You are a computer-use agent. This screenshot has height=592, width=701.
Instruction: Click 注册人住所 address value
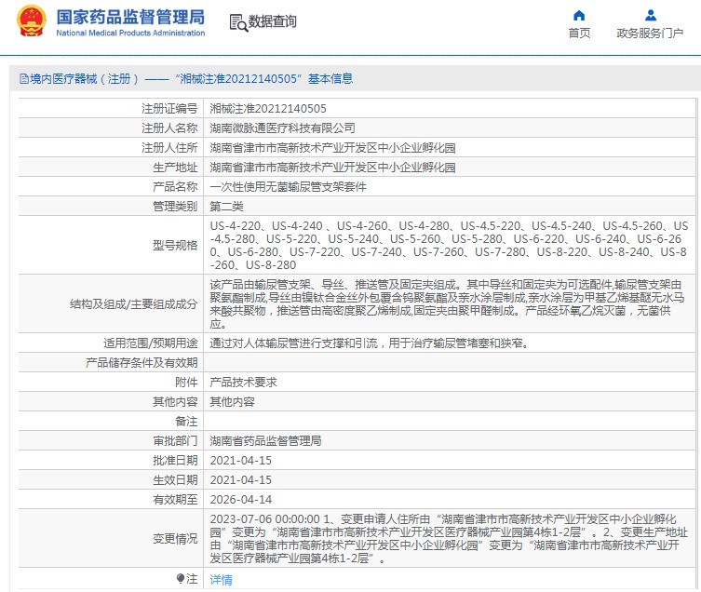click(333, 148)
